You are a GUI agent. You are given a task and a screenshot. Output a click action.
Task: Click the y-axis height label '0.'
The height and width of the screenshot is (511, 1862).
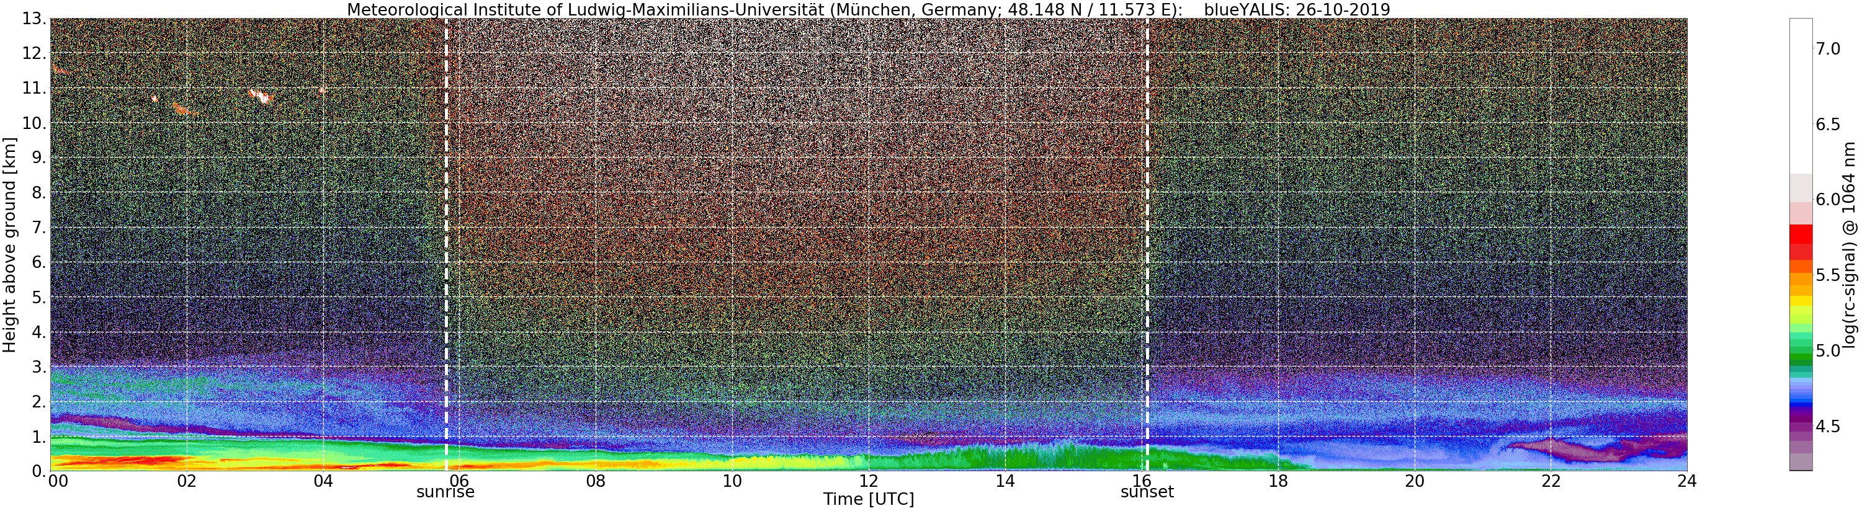39,471
